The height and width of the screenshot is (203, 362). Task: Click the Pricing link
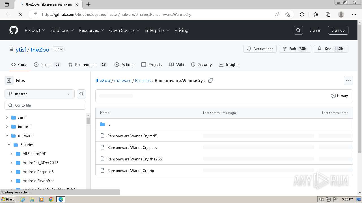[181, 30]
